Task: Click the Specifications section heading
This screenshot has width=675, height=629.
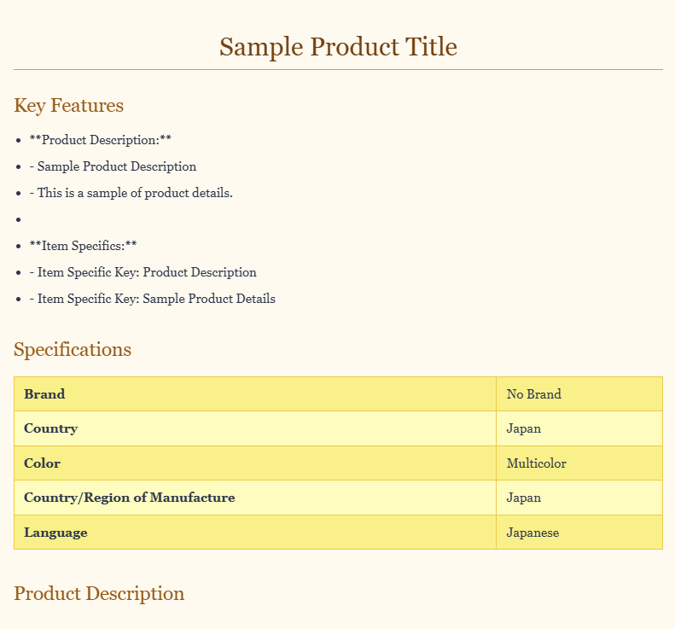Action: (73, 350)
